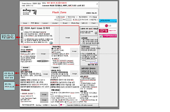
Task: Click the blue DIGITAL NETZONE banner
Action: 108,21
